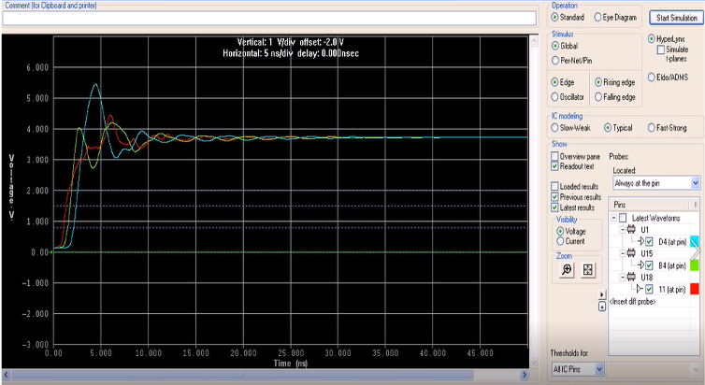
Task: Set visibility to Voltage
Action: pos(560,231)
